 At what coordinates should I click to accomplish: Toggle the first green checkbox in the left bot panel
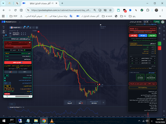(5, 78)
